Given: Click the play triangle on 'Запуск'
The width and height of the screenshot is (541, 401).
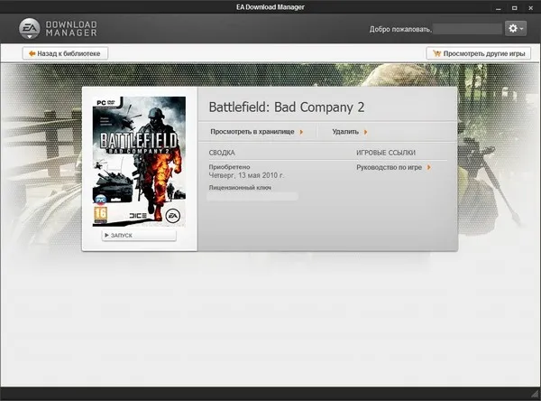Looking at the screenshot, I should pos(107,236).
